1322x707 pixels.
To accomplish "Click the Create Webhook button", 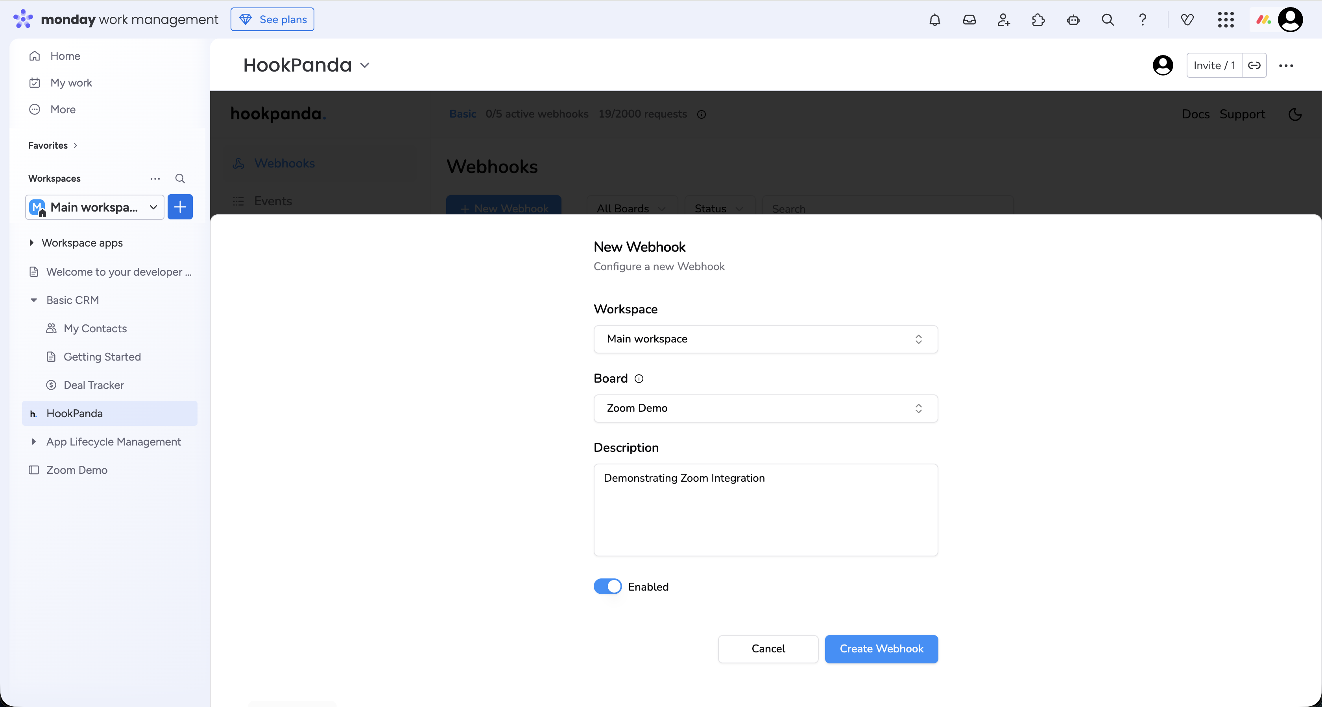I will 881,648.
